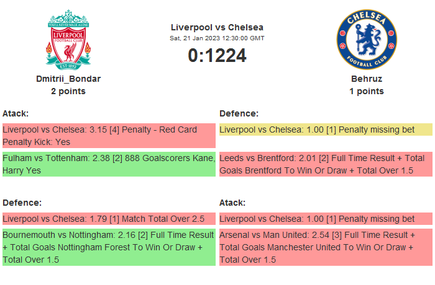
Task: Click the Defence heading under Behruz
Action: coord(239,113)
